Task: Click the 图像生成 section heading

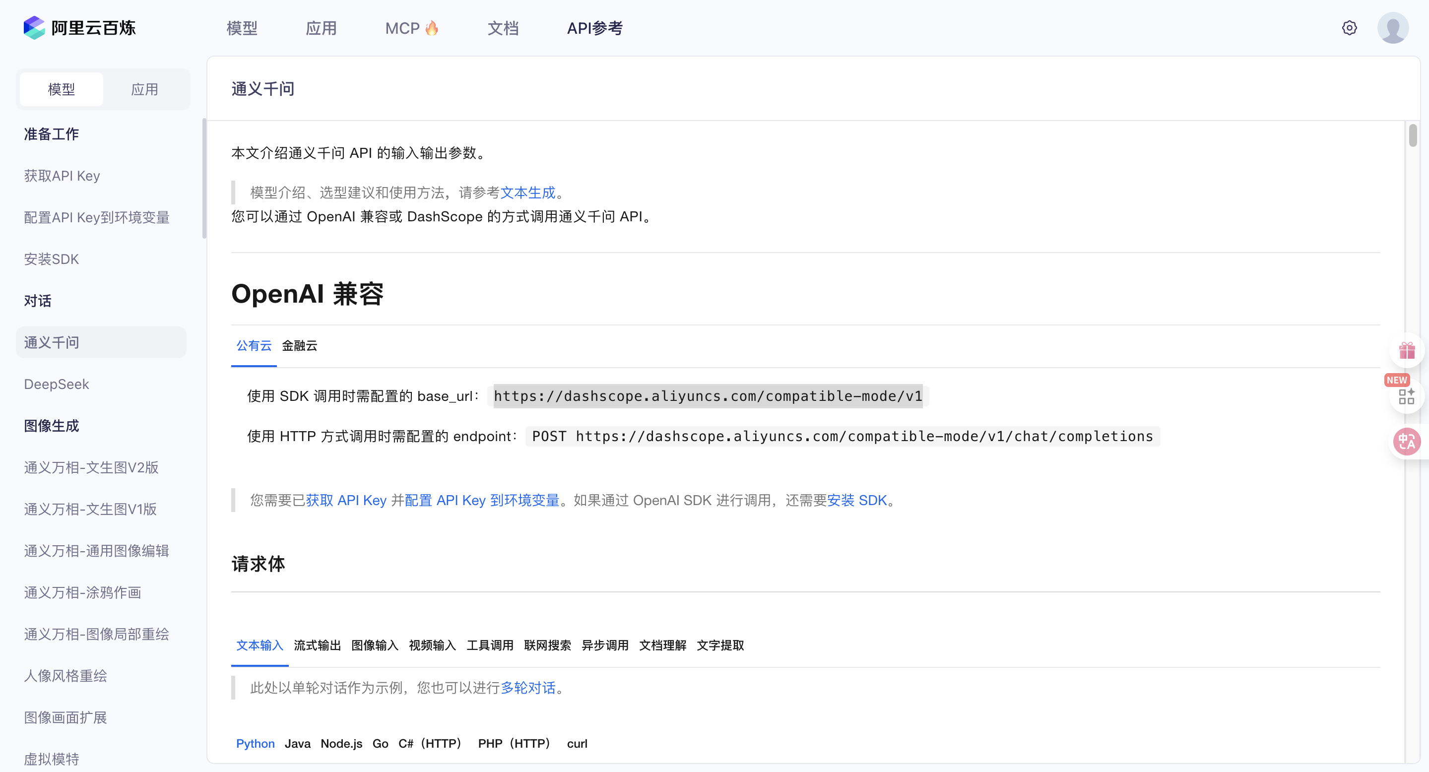Action: 52,426
